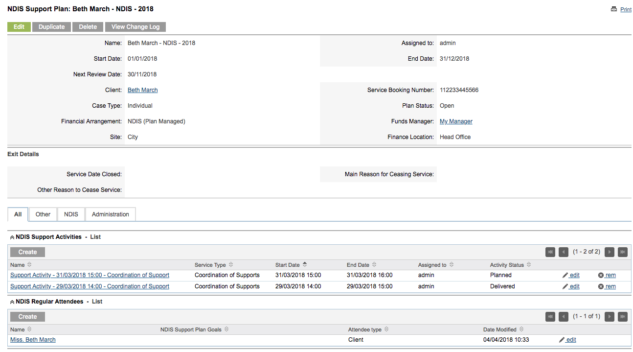Image resolution: width=633 pixels, height=352 pixels.
Task: Go to last page of Regular Attendees
Action: [623, 317]
